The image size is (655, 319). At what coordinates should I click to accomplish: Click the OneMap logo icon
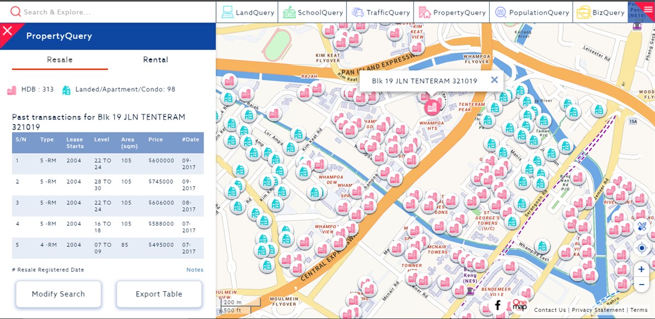[520, 305]
